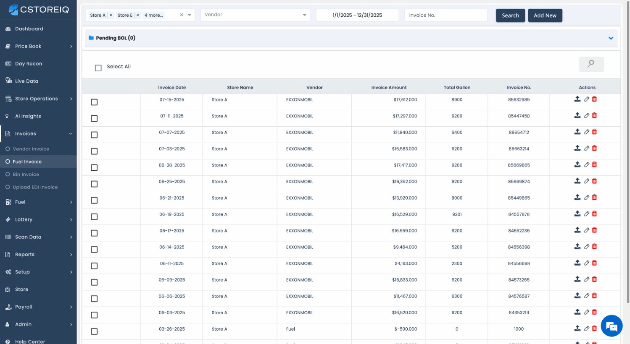Edit the $-500.000 Fuel invoice row
630x344 pixels.
(587, 328)
